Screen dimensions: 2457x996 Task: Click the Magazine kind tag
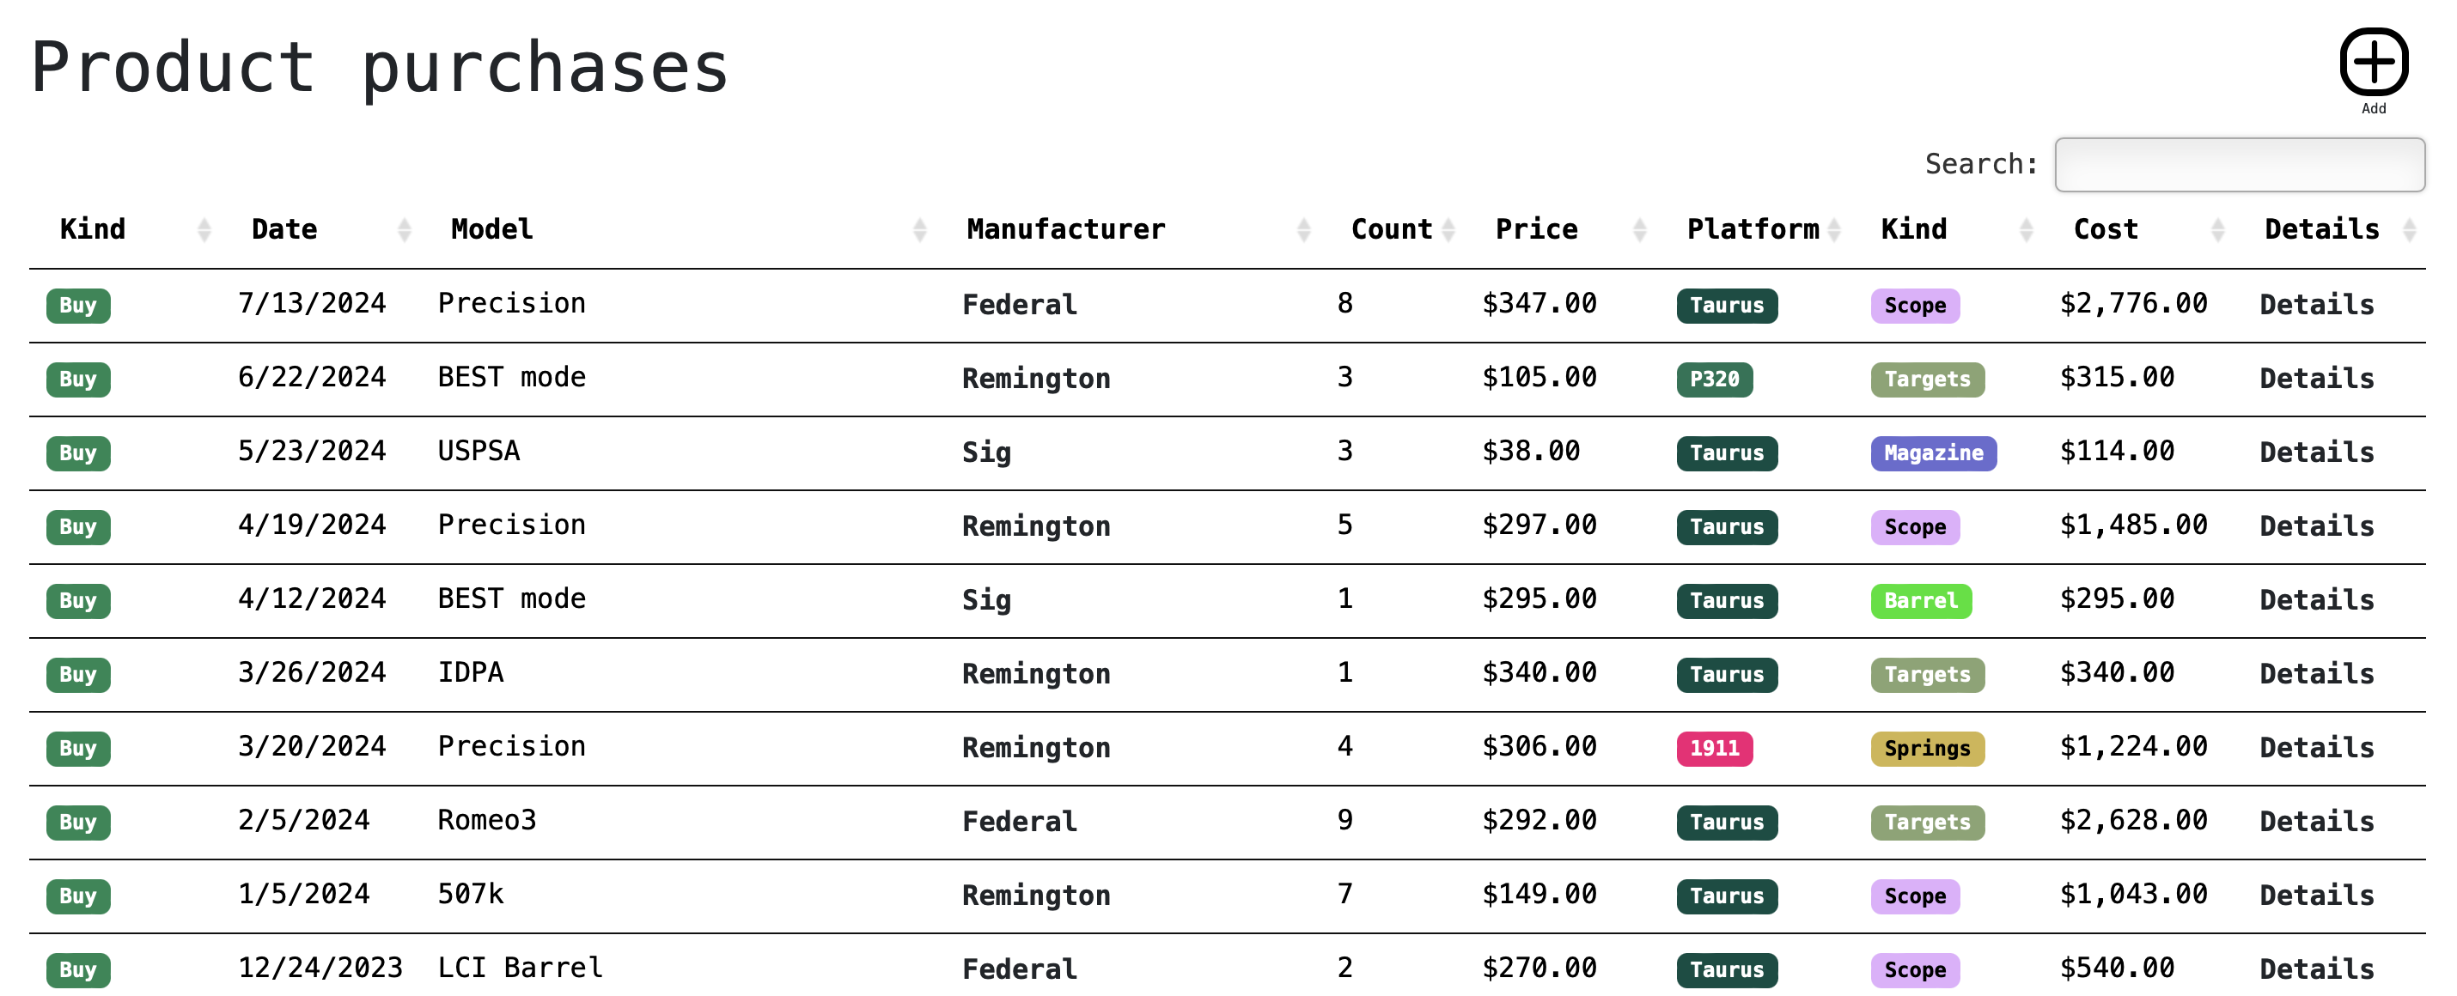tap(1932, 452)
